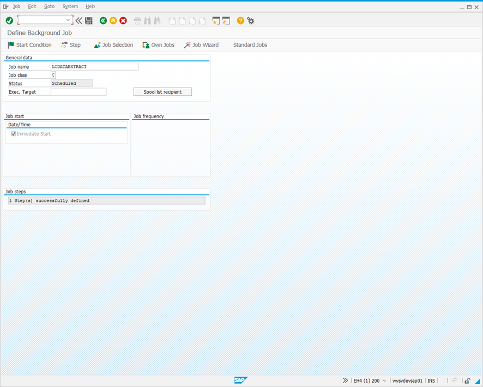Viewport: 483px width, 387px height.
Task: Open the Help question mark icon
Action: pyautogui.click(x=240, y=20)
